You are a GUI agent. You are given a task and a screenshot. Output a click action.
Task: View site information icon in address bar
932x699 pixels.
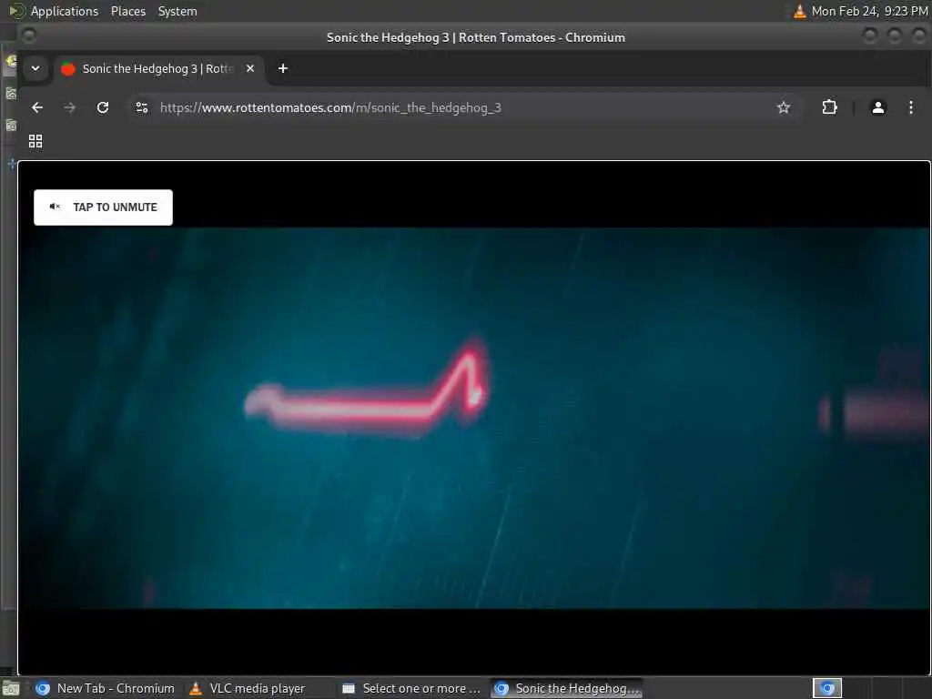click(142, 107)
